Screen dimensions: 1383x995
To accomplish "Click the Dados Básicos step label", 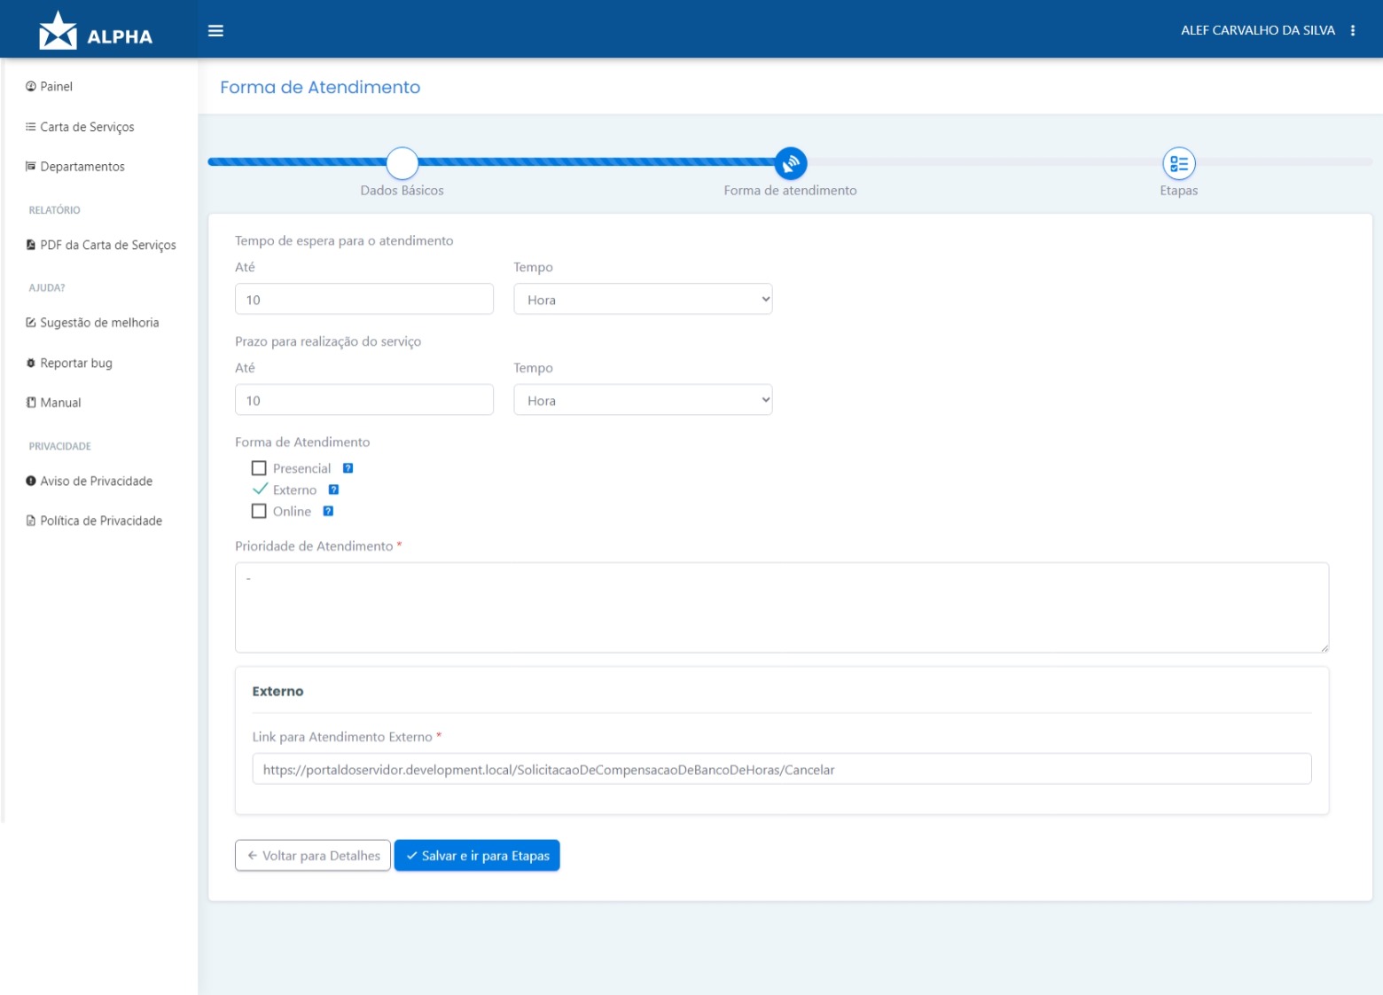I will coord(402,191).
